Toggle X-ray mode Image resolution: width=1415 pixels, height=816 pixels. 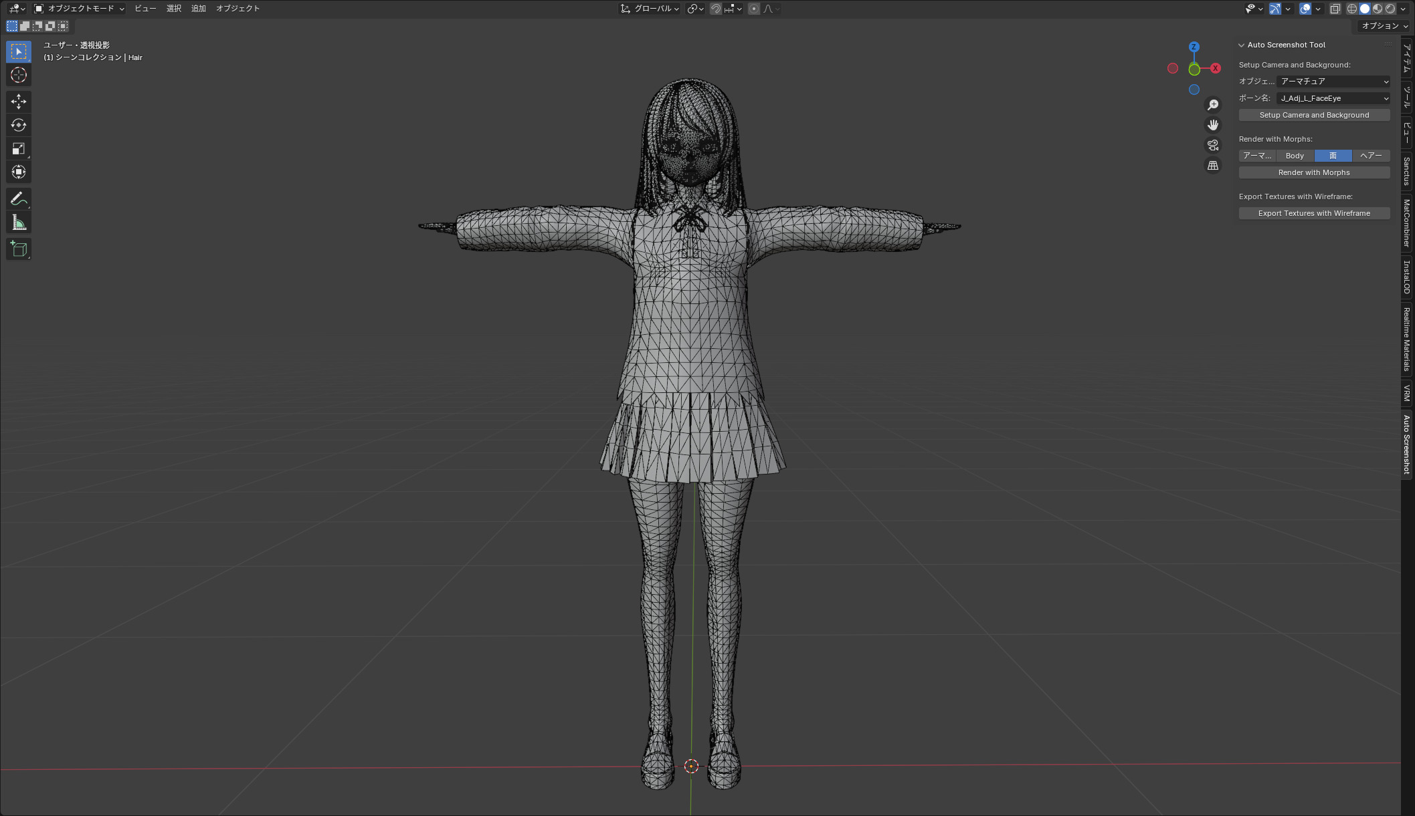click(1335, 9)
